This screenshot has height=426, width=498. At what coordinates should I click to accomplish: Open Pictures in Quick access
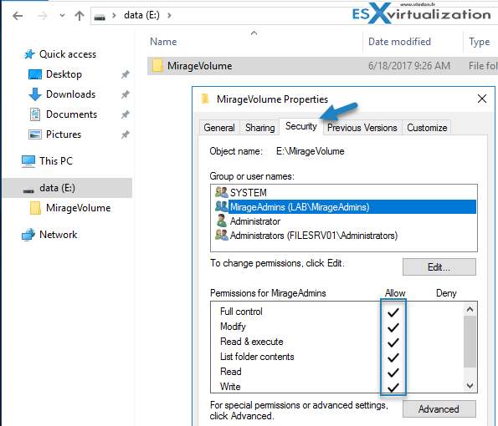coord(64,134)
